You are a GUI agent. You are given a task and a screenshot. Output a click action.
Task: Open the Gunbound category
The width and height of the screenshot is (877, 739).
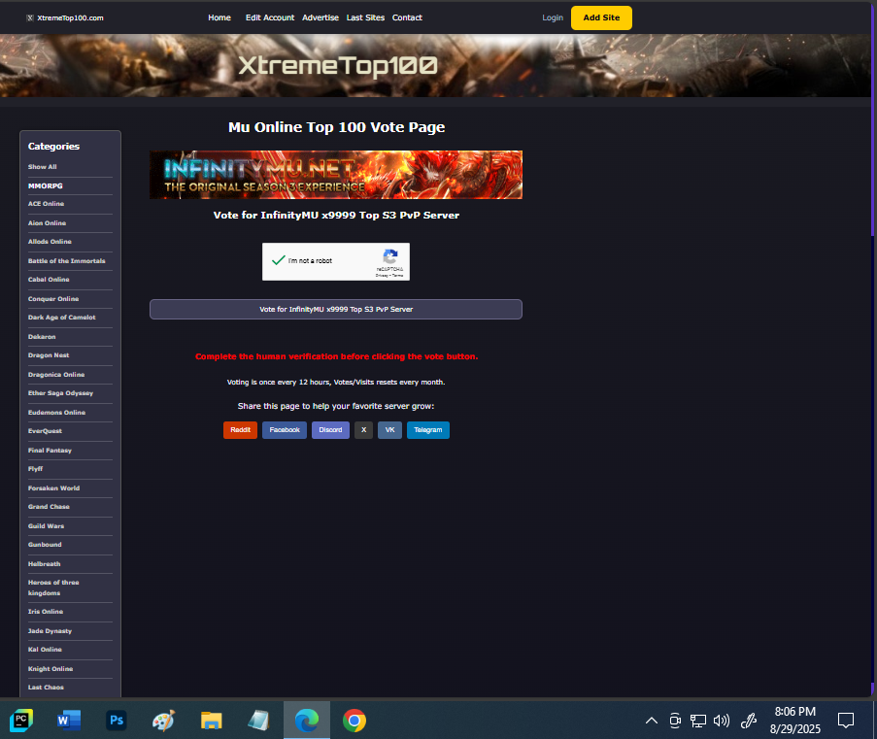[45, 545]
